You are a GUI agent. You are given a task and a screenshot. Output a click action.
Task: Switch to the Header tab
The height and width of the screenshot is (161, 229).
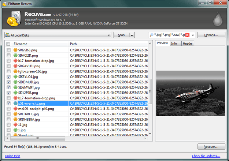click(x=188, y=44)
